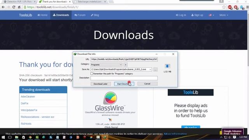Viewport: 249px width, 140px height.
Task: Click the volume icon in the tray
Action: point(230,137)
